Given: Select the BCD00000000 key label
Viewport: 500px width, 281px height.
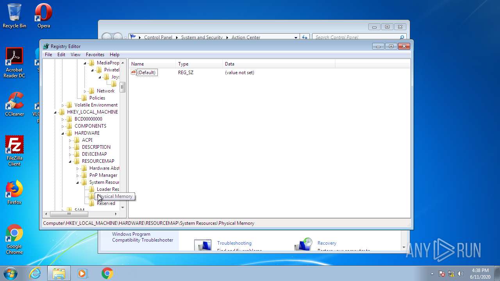Looking at the screenshot, I should tap(88, 119).
